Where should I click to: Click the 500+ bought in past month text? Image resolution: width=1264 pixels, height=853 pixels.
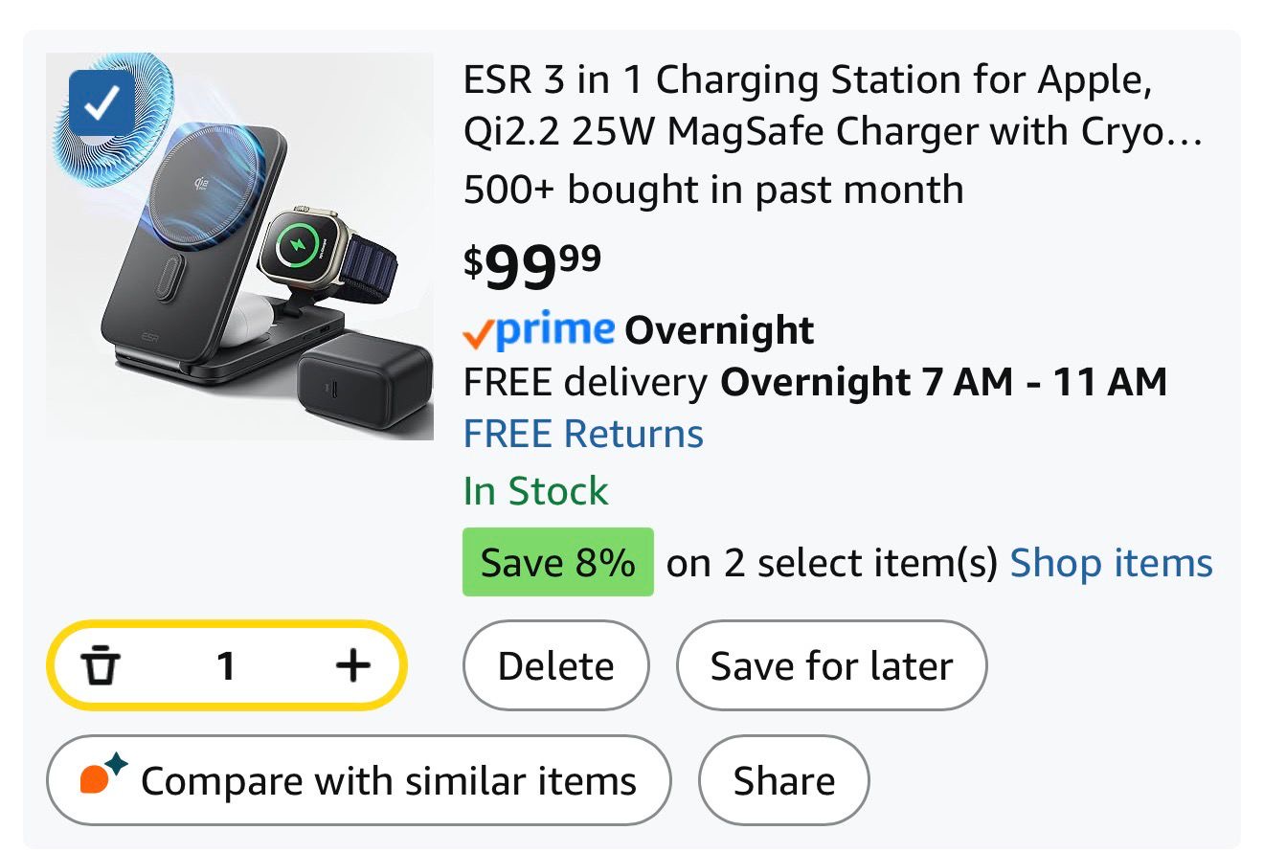coord(712,190)
